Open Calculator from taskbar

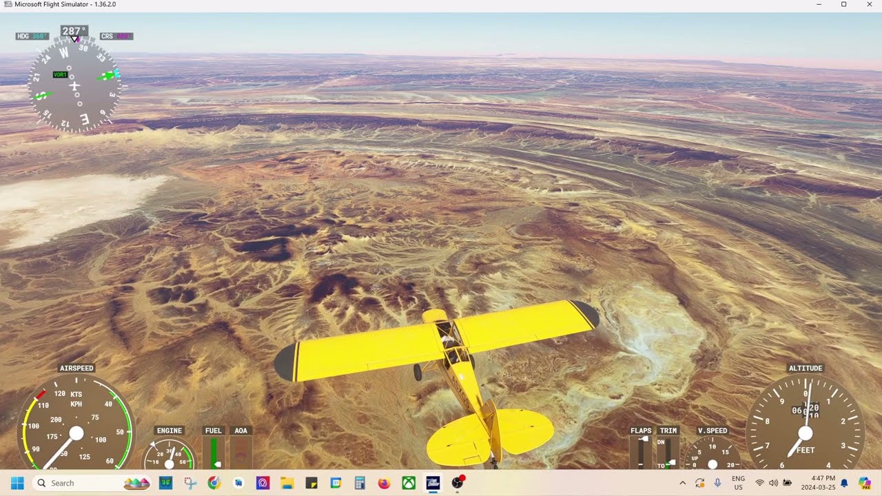point(360,483)
